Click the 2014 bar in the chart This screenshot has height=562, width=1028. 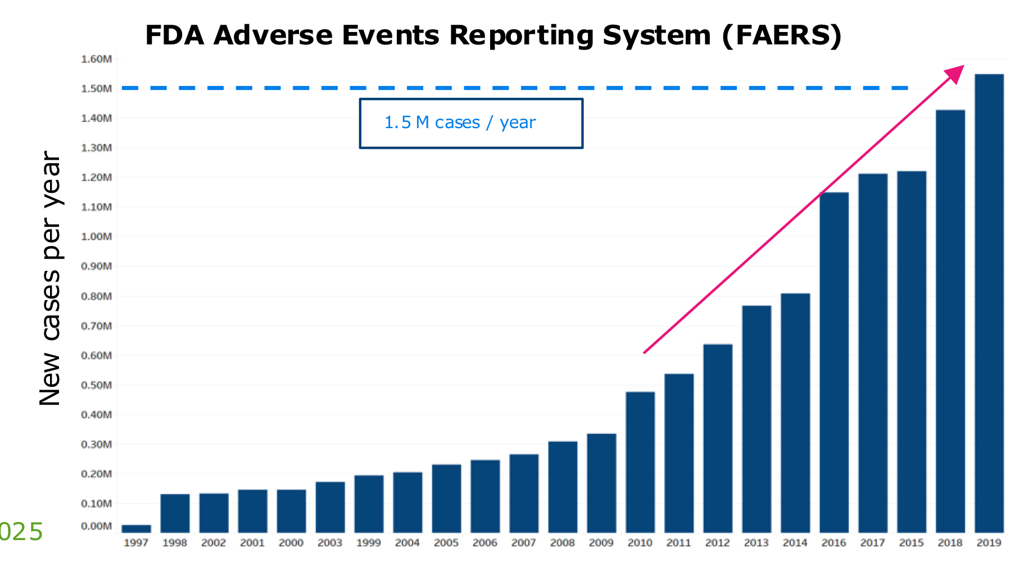(x=795, y=413)
